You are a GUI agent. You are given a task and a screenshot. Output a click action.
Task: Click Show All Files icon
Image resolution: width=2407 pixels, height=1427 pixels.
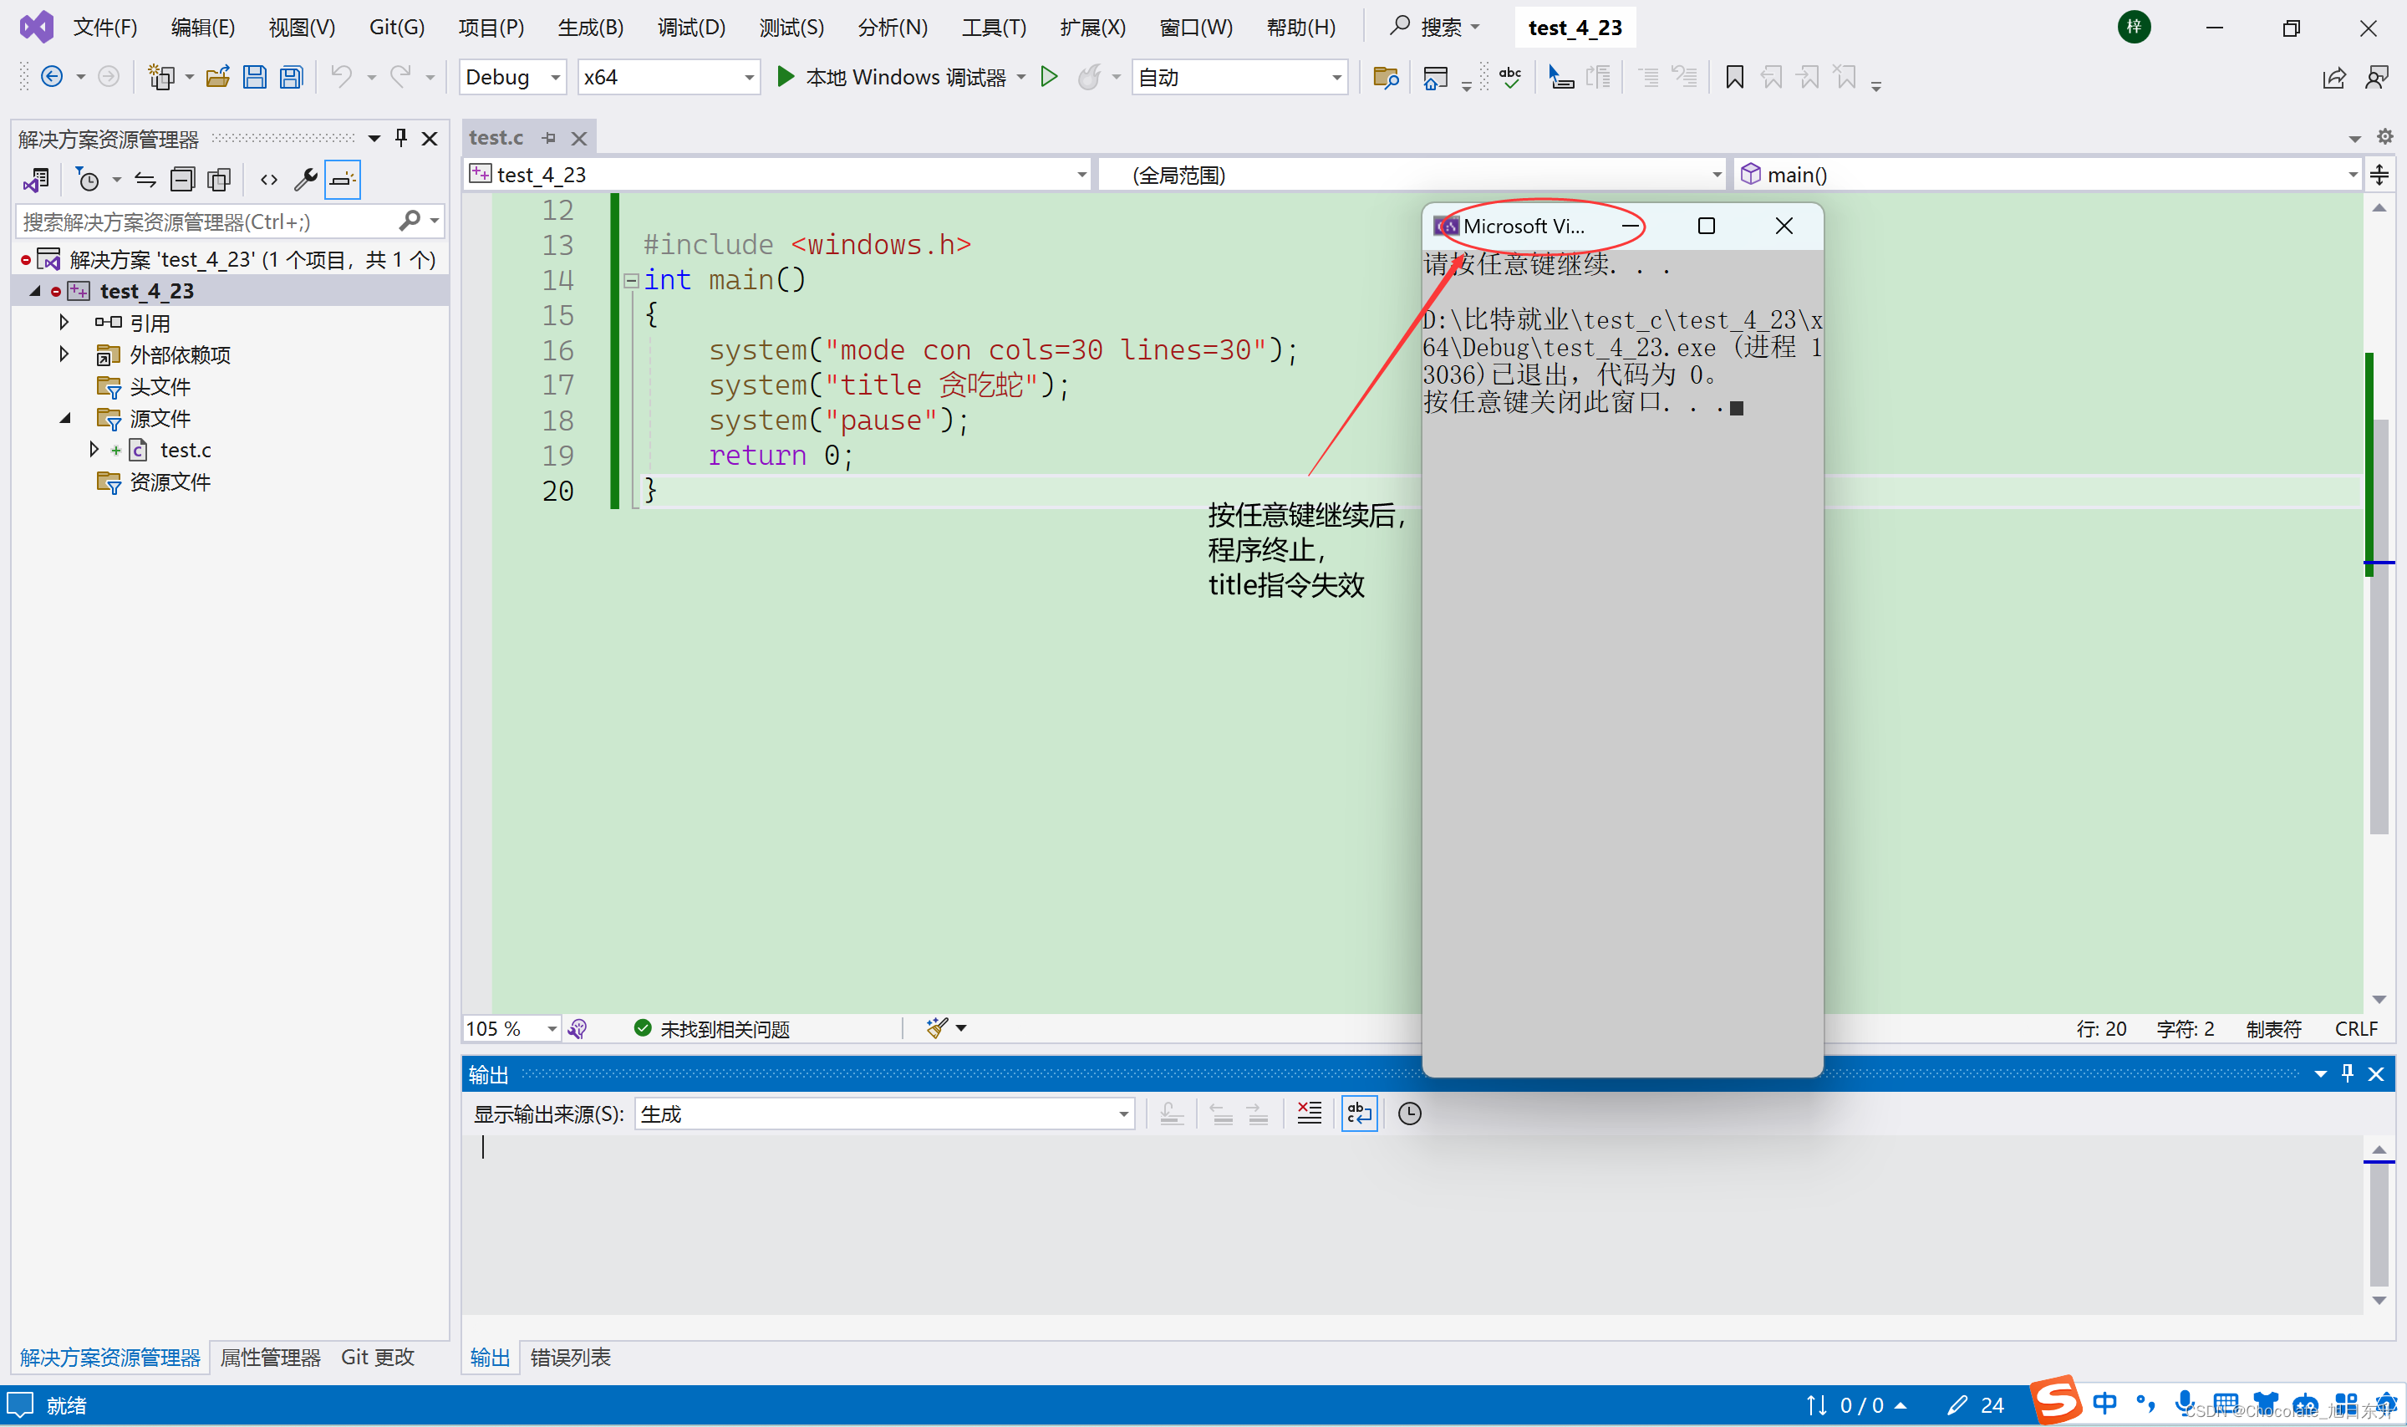point(219,180)
